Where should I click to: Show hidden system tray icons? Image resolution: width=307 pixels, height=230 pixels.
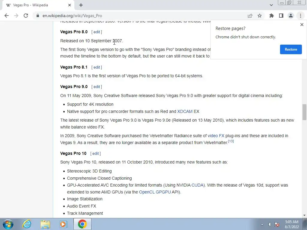tap(262, 224)
